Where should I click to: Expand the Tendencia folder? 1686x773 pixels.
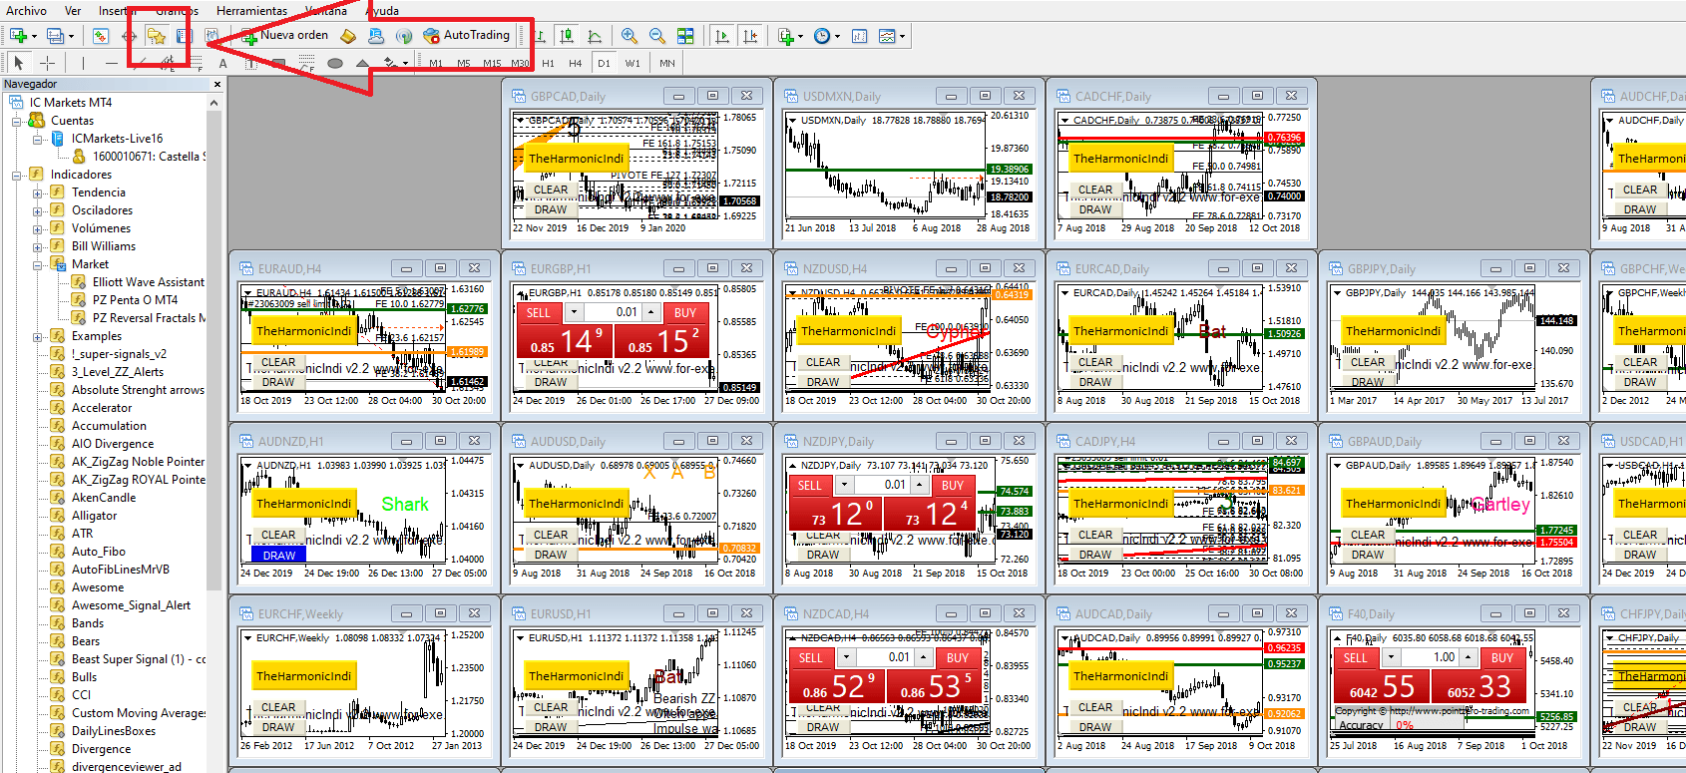(37, 193)
